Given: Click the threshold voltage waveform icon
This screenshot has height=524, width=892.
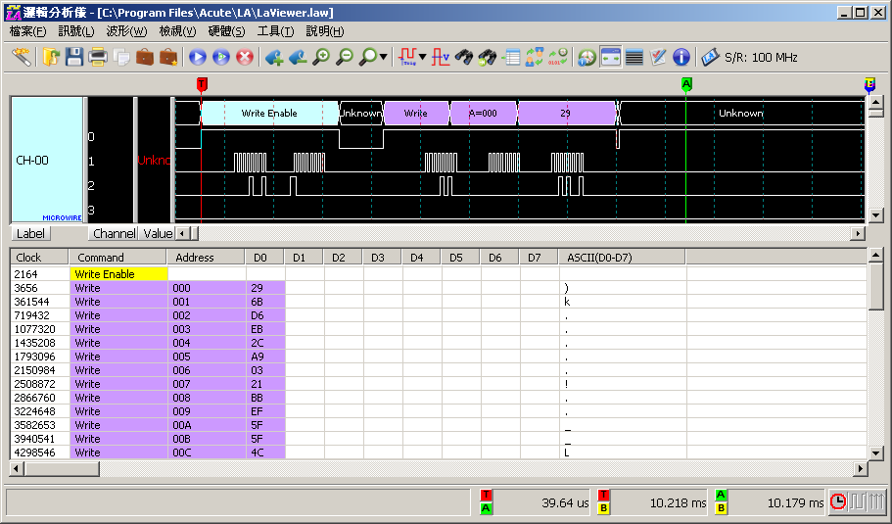Looking at the screenshot, I should [441, 57].
